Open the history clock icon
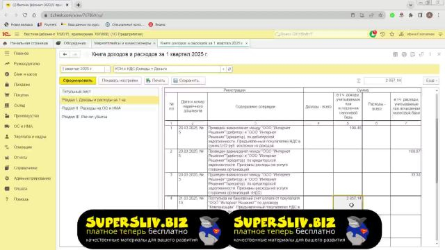Image resolution: width=445 pixels, height=250 pixels. click(382, 34)
